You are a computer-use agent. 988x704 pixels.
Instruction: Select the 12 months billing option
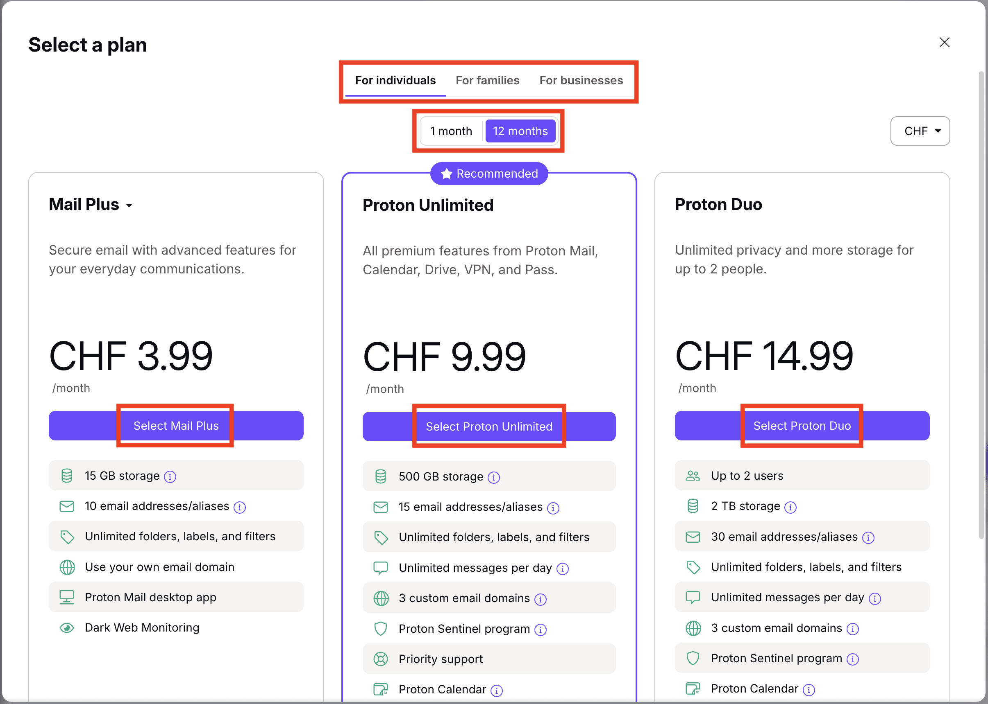click(520, 131)
